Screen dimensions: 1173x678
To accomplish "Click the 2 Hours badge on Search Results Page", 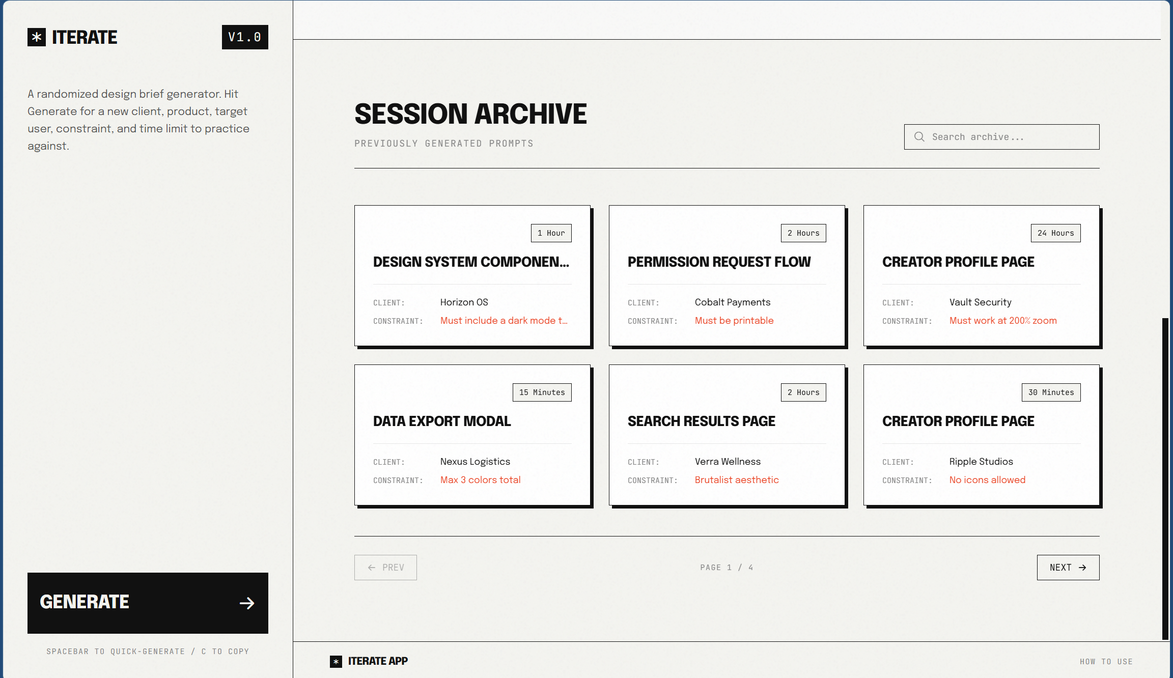I will pos(803,392).
